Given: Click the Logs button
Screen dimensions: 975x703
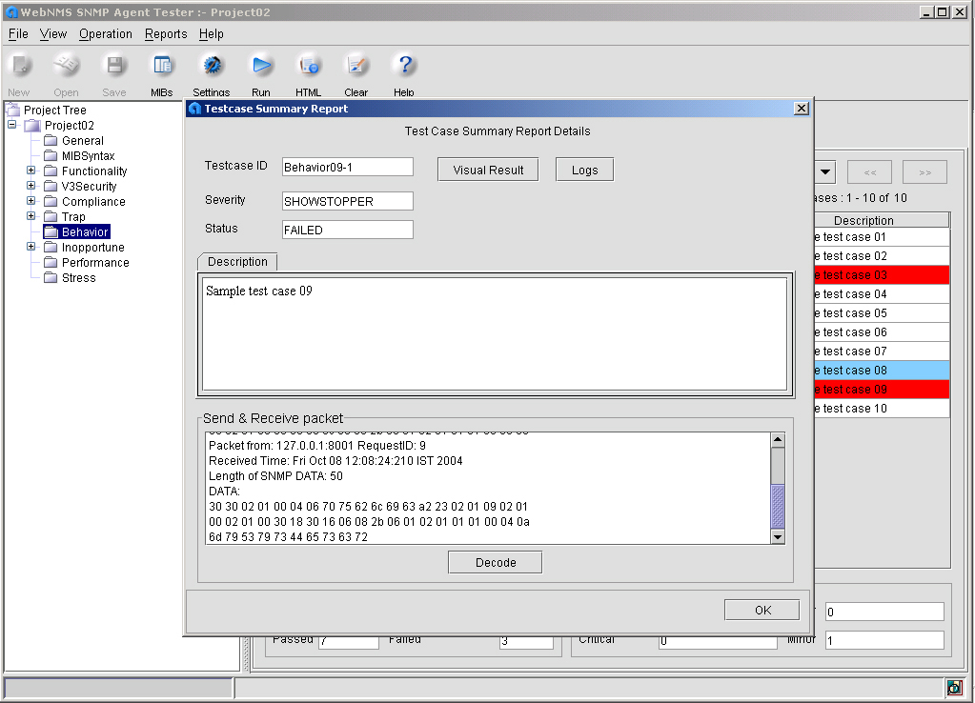Looking at the screenshot, I should tap(584, 170).
